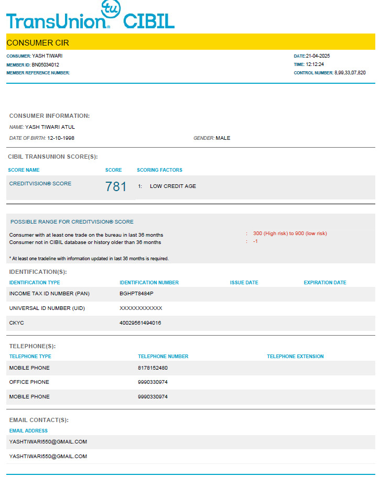Viewport: 380px width, 477px height.
Task: Select office phone number 9990330974
Action: coord(153,382)
